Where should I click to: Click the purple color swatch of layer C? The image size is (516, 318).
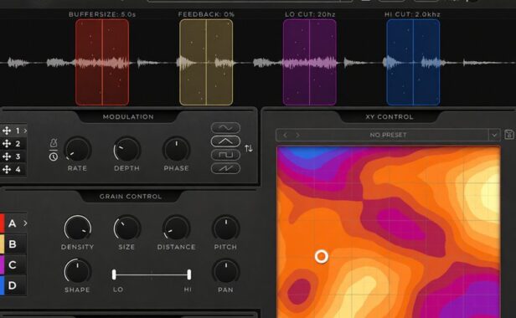click(2, 264)
